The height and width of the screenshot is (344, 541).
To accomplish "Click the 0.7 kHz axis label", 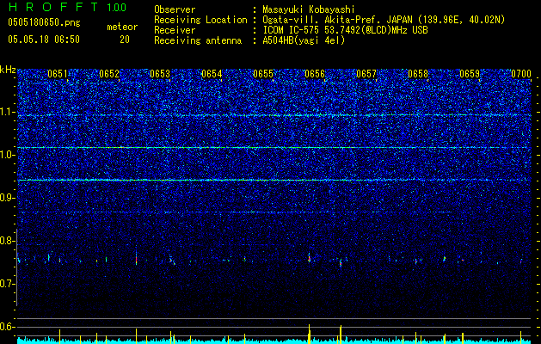I will click(7, 284).
